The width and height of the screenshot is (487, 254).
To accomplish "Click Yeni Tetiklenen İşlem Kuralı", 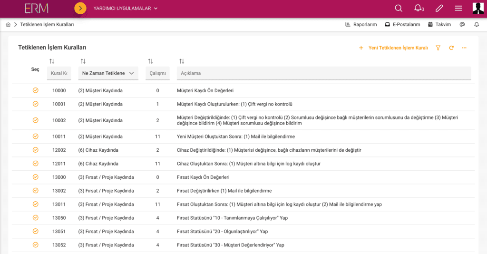I will pos(398,48).
